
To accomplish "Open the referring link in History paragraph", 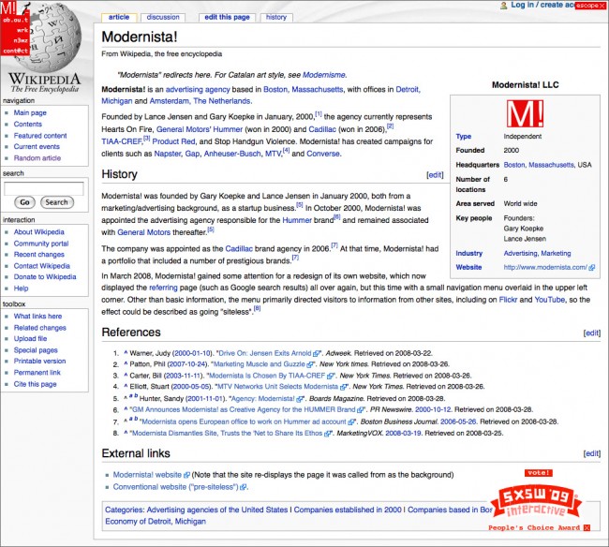I will click(x=163, y=288).
